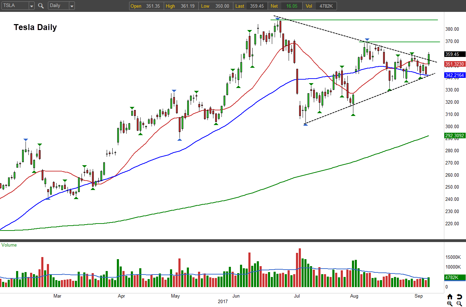
Task: Click the "Tesla Daily" chart title
Action: (35, 27)
